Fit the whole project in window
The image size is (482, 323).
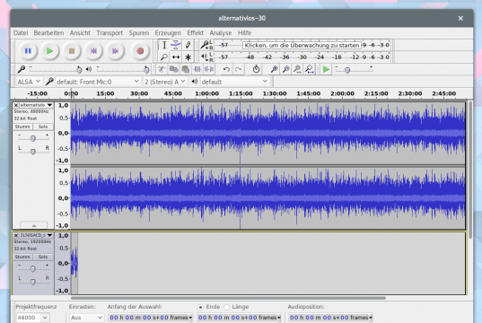click(310, 69)
